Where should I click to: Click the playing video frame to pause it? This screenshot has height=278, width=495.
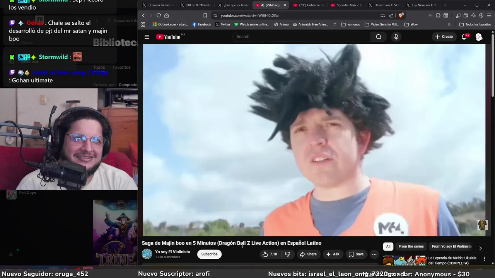click(x=314, y=140)
